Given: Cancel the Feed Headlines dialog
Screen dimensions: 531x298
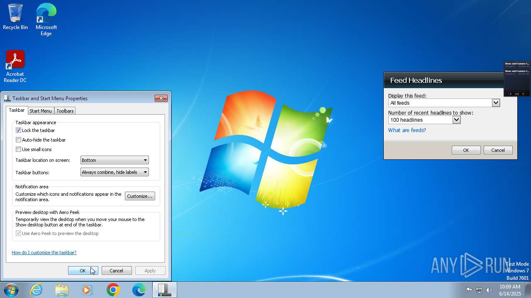Looking at the screenshot, I should coord(498,150).
